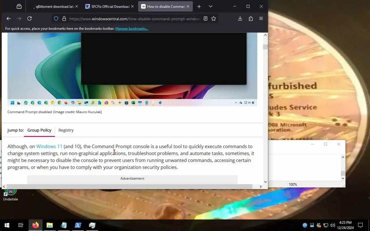Reload the current page

point(29,18)
